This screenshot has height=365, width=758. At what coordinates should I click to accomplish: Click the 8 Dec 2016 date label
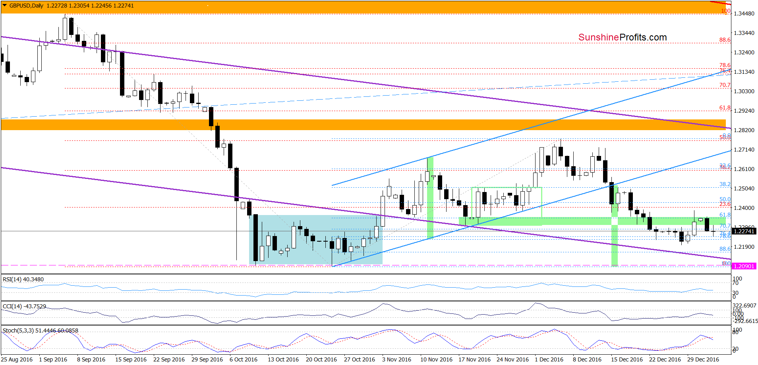587,359
